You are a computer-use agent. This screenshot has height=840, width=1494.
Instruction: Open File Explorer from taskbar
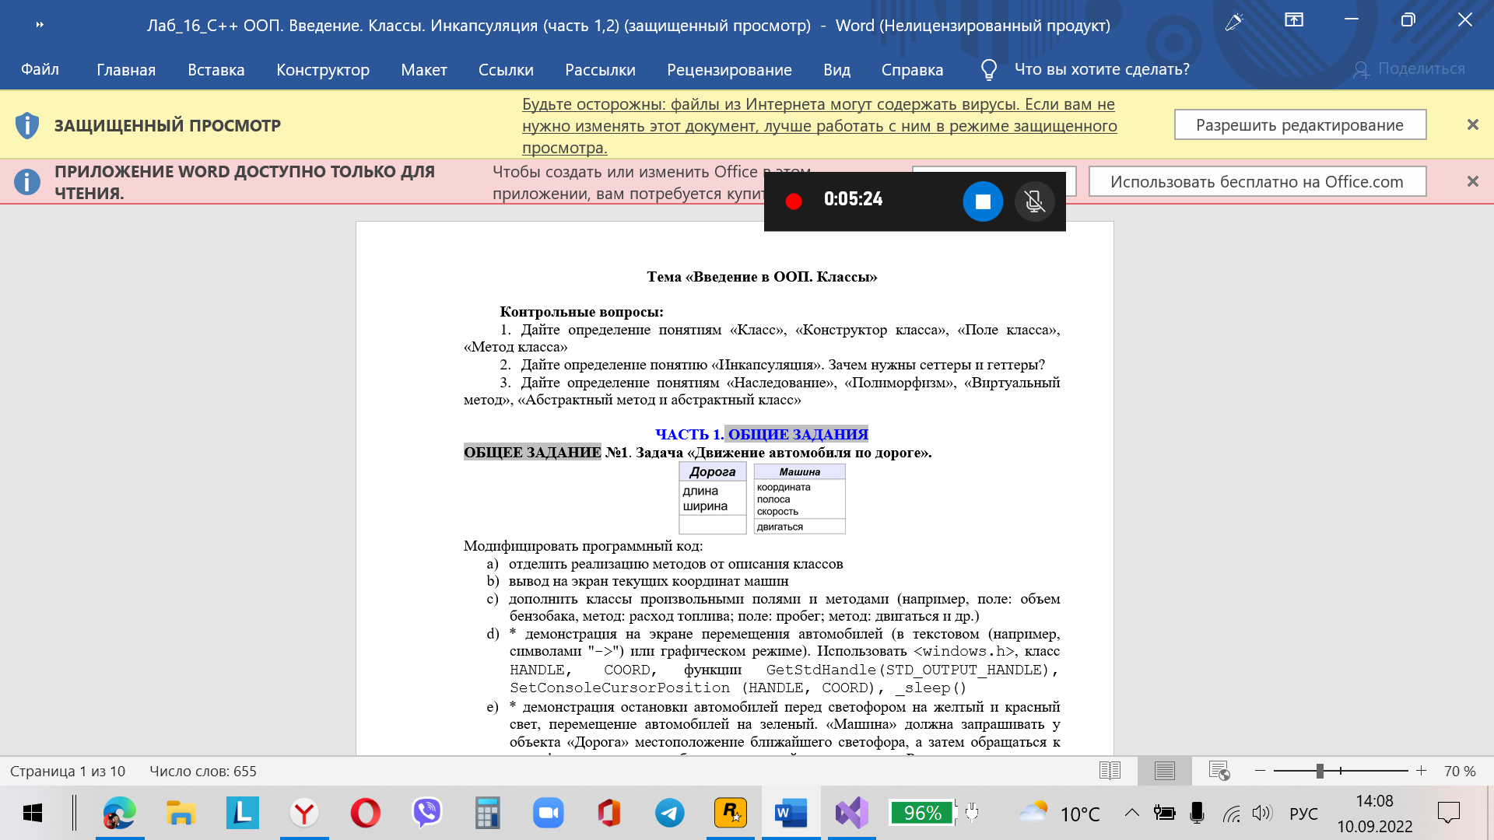(181, 814)
